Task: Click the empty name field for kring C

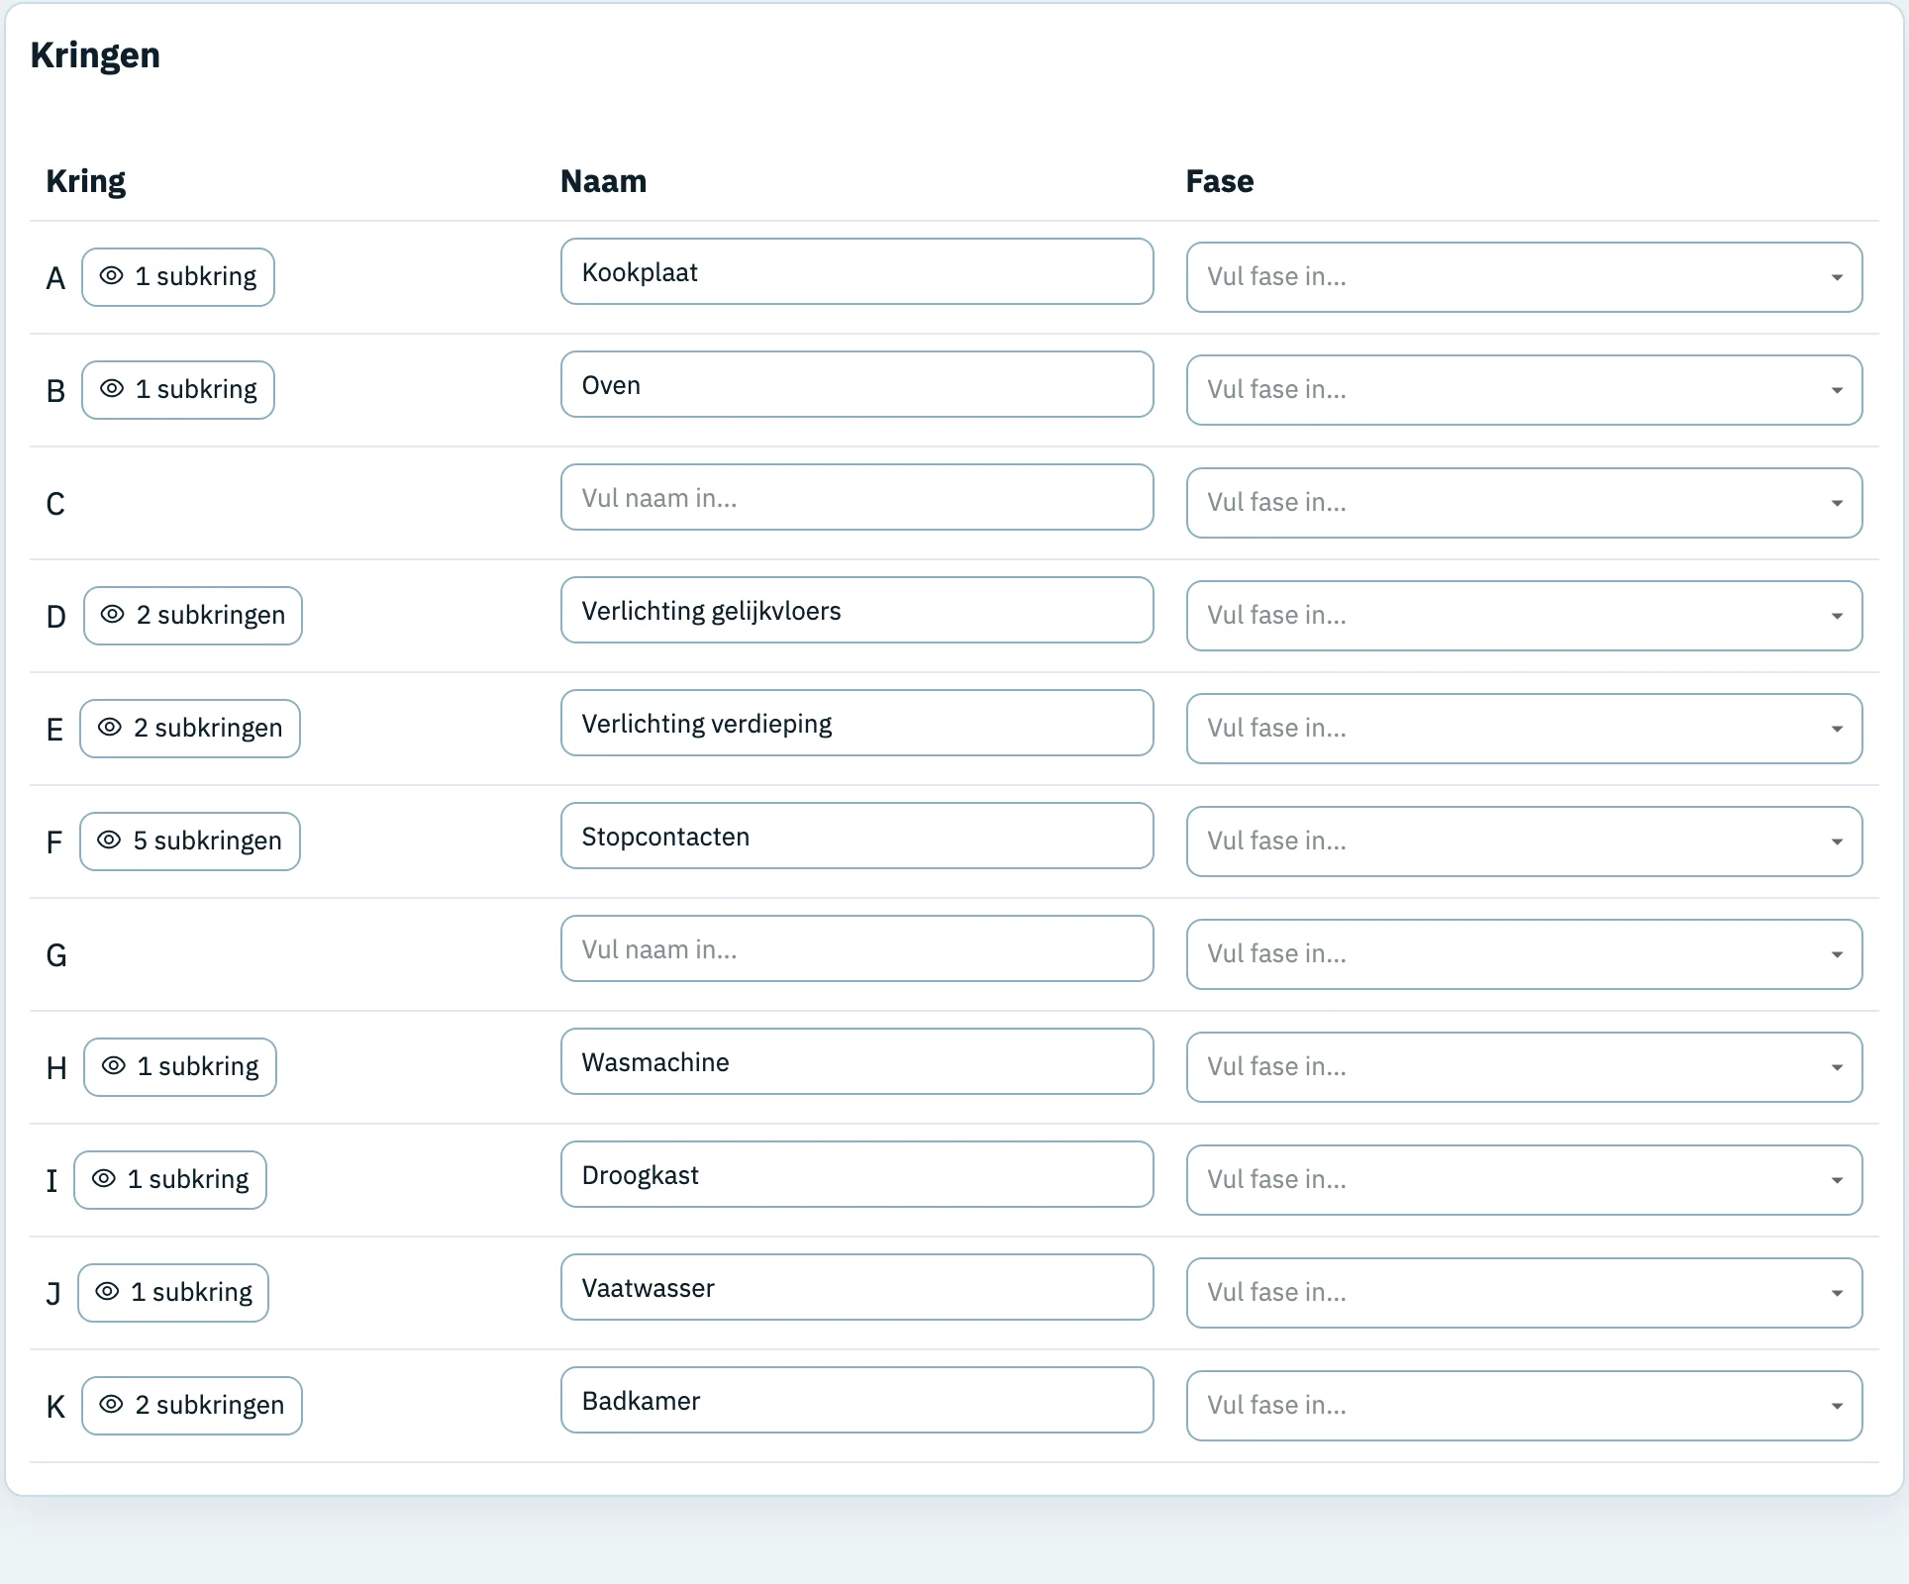Action: coord(856,497)
